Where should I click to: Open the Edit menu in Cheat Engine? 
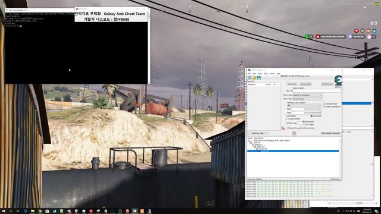coord(254,74)
